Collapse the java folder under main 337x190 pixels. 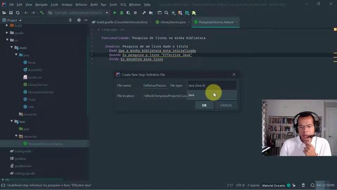coord(16,55)
